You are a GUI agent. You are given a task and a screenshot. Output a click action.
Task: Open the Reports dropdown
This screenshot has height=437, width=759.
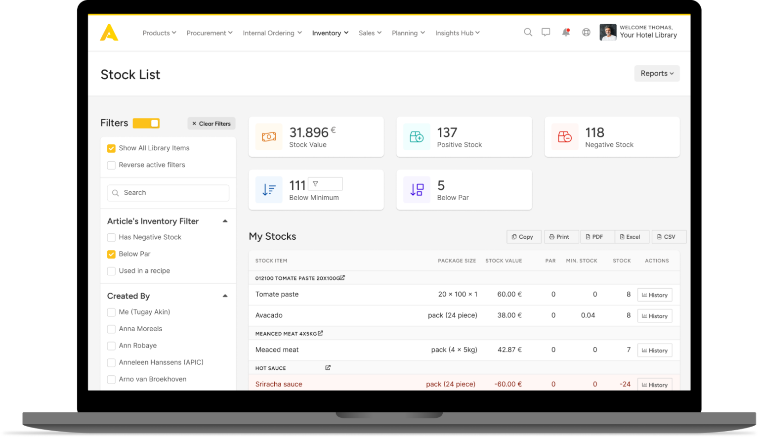point(657,73)
